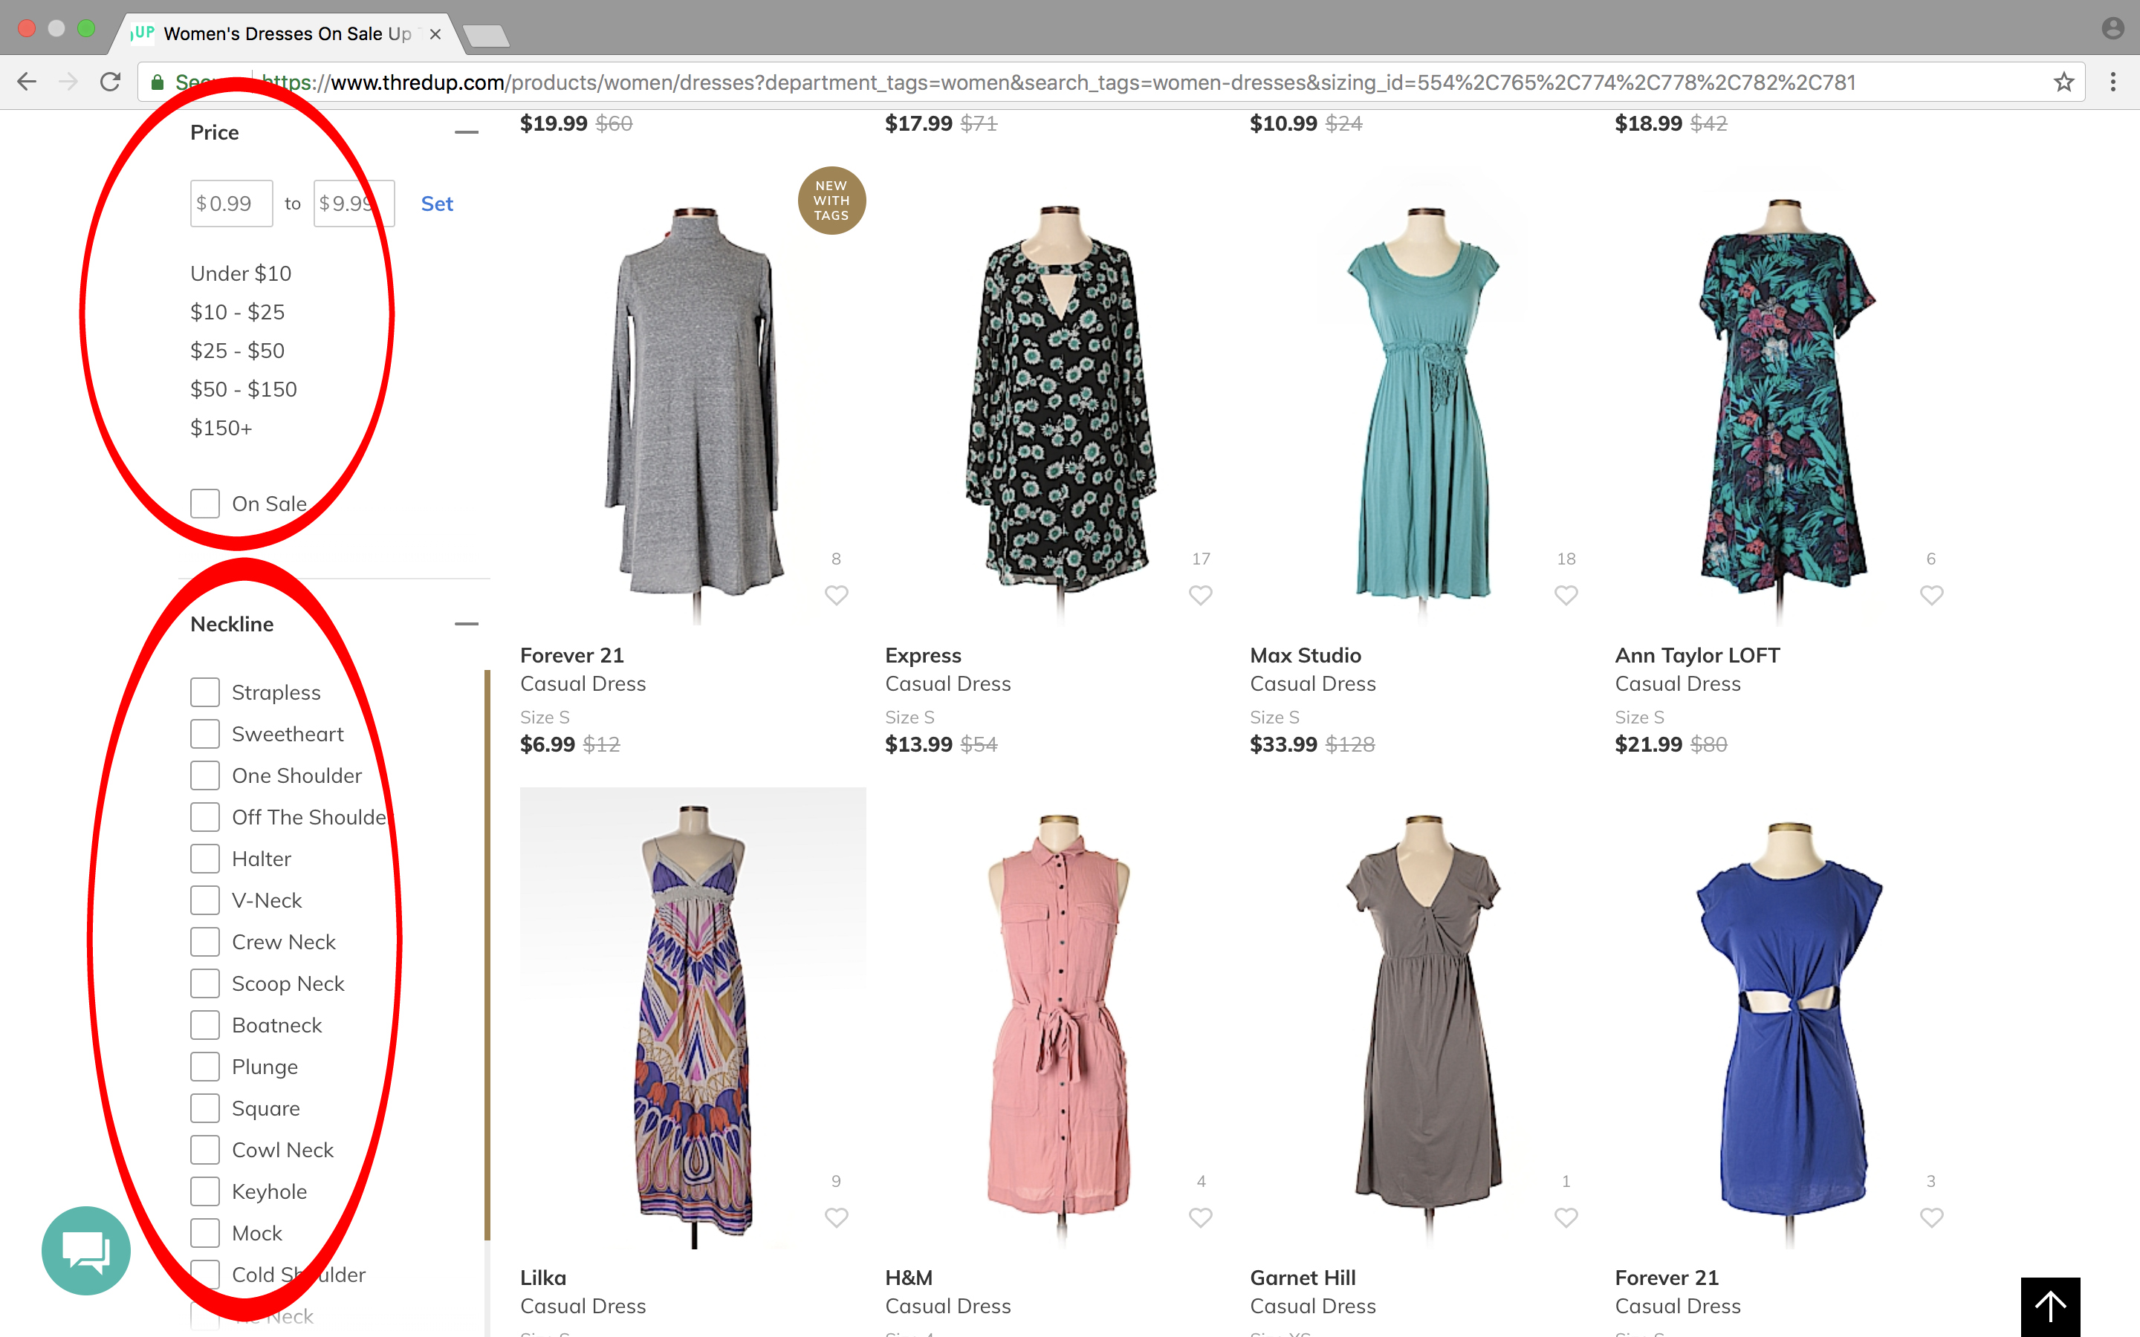Bookmark page with the star icon
Image resolution: width=2140 pixels, height=1337 pixels.
click(x=2063, y=82)
